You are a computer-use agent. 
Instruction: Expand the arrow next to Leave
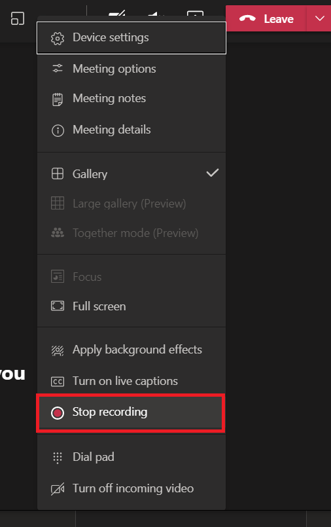pyautogui.click(x=319, y=18)
